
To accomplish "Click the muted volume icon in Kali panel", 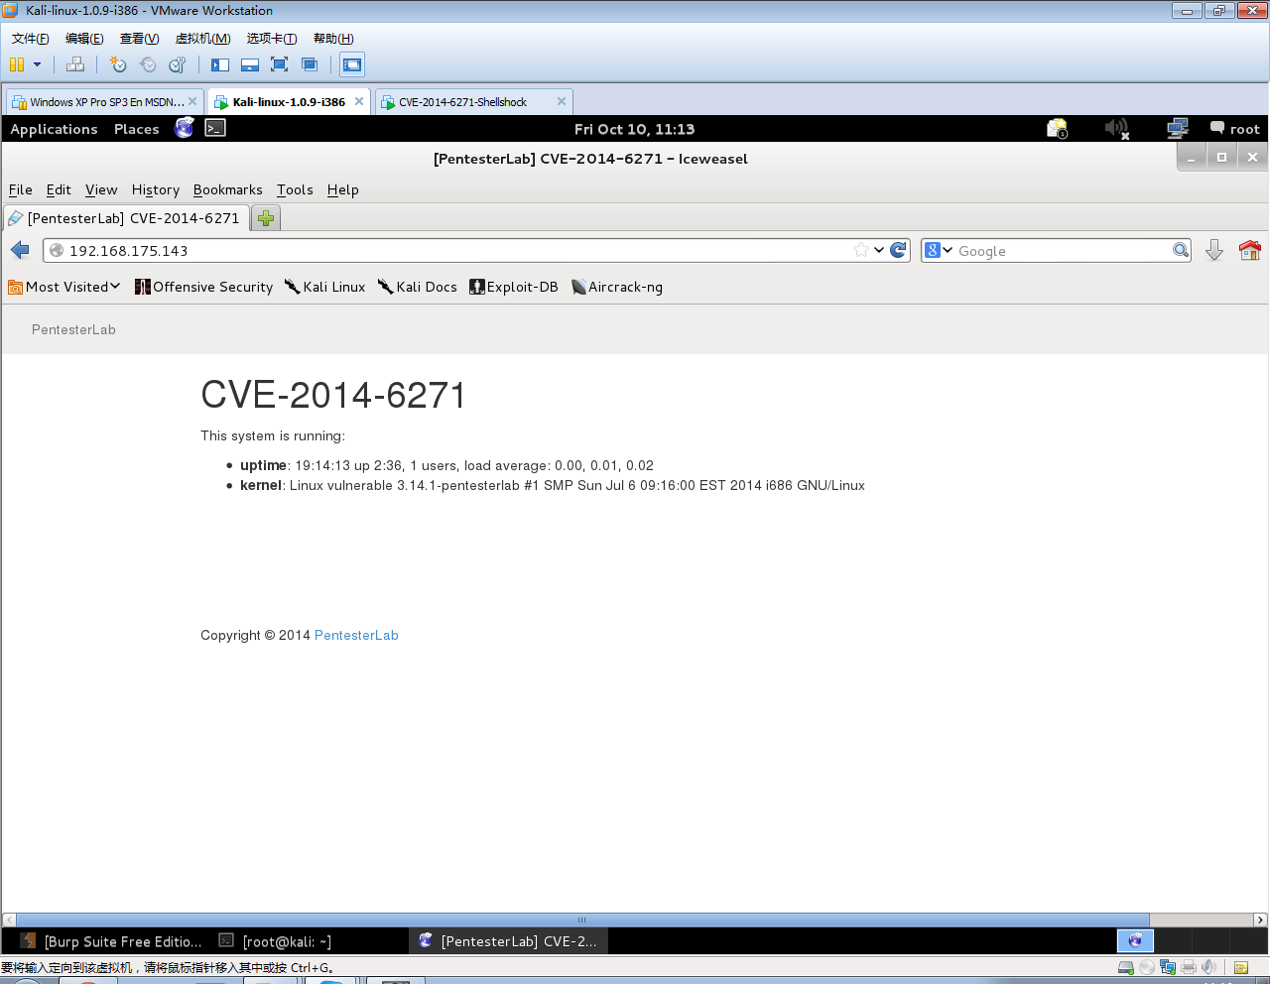I will [1117, 128].
